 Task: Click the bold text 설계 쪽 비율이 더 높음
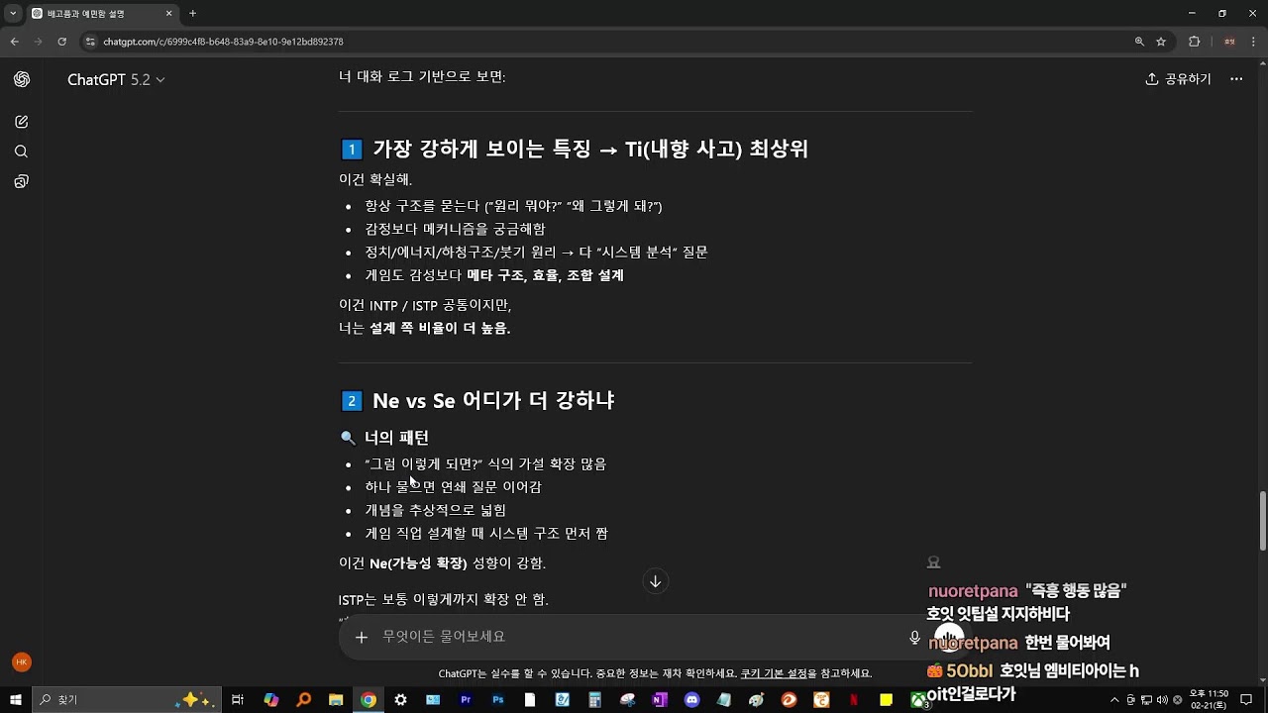click(440, 329)
